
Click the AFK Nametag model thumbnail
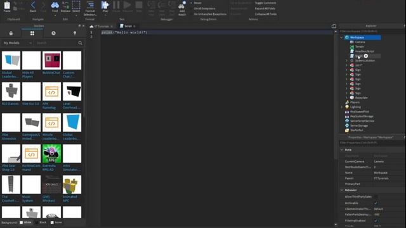coord(51,91)
